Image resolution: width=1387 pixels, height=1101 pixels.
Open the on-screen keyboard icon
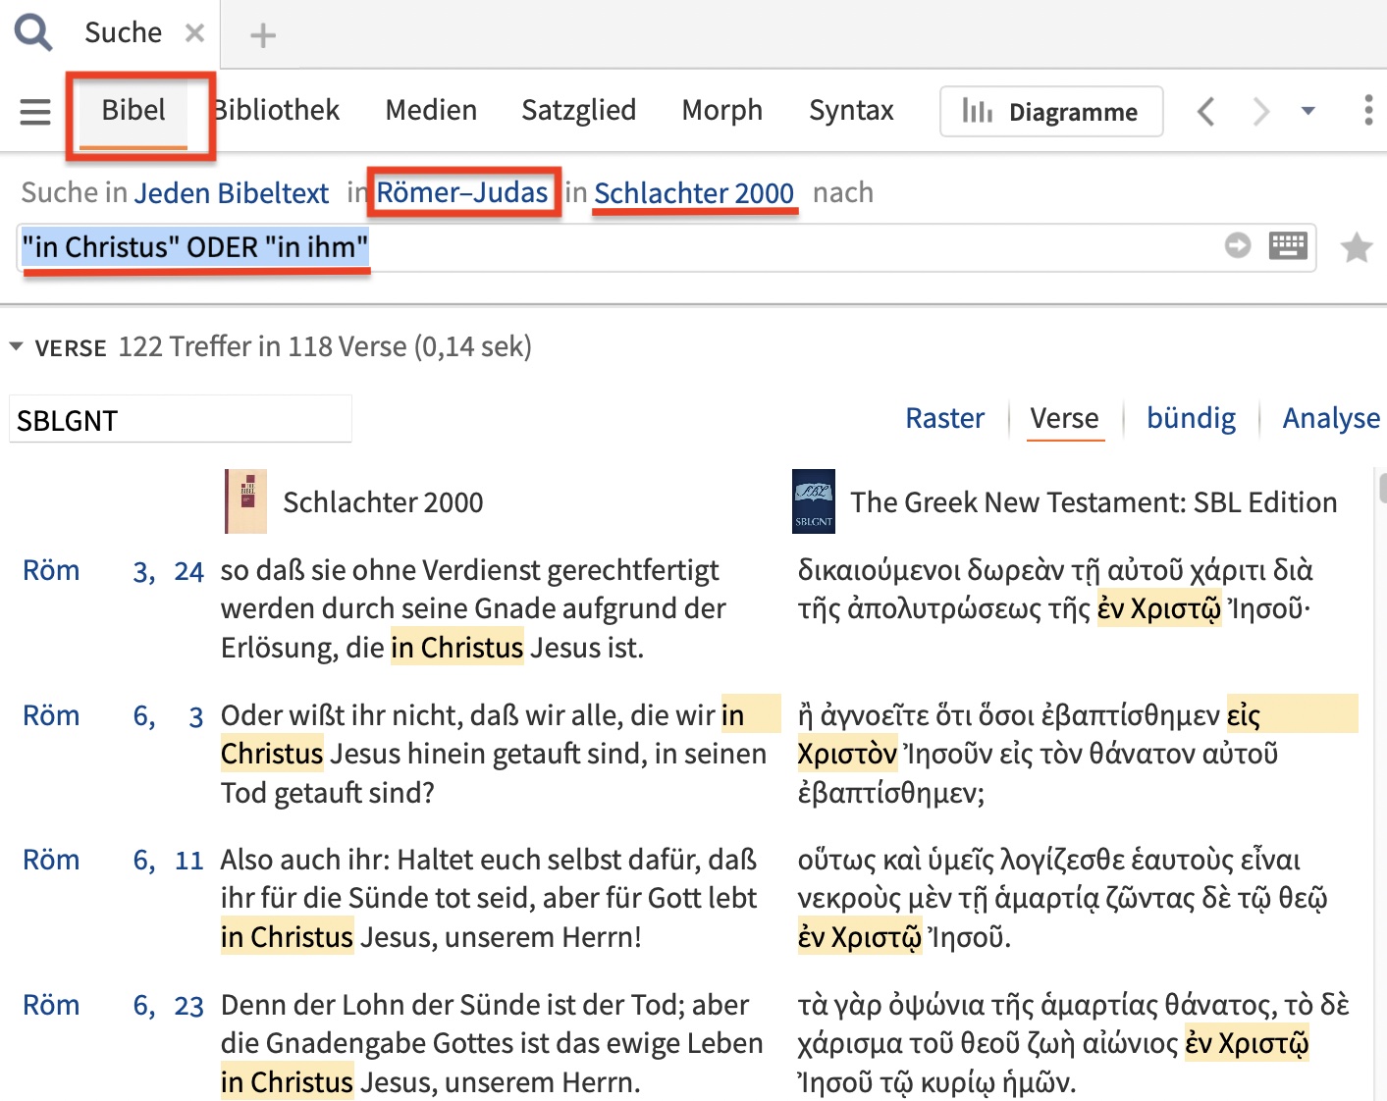coord(1288,245)
